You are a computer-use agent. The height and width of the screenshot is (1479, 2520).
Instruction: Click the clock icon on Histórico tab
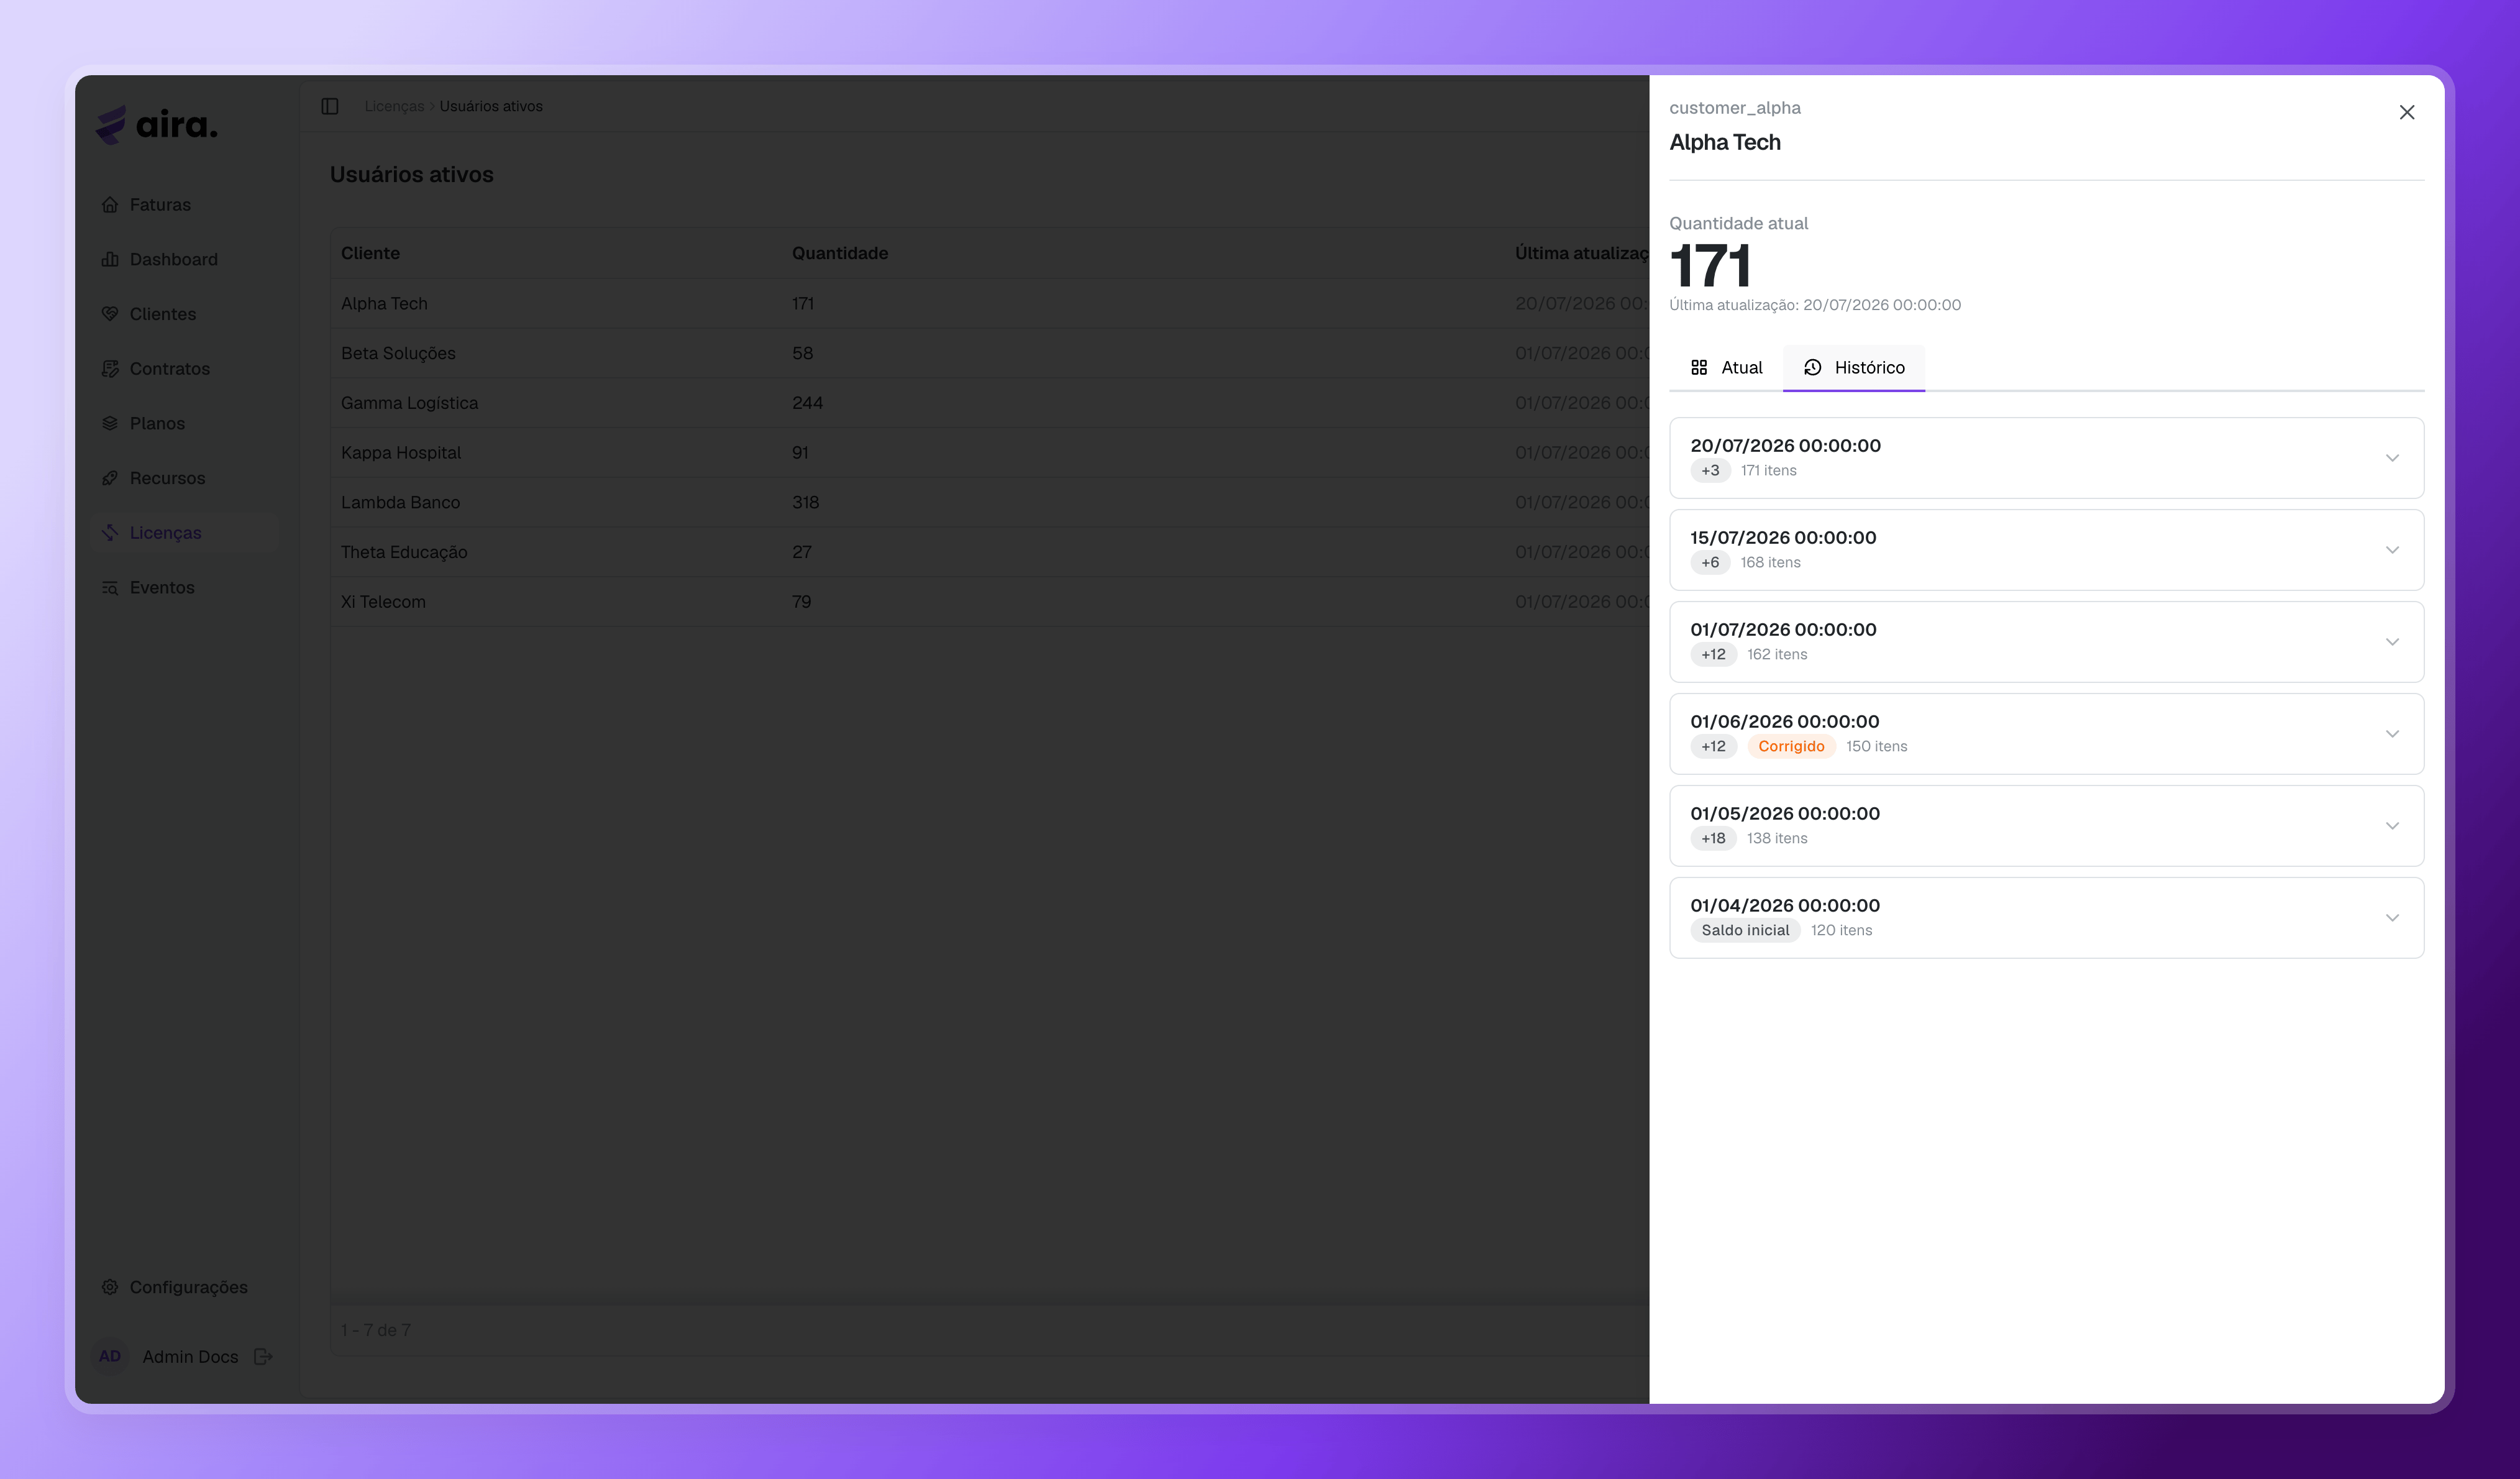[1812, 368]
